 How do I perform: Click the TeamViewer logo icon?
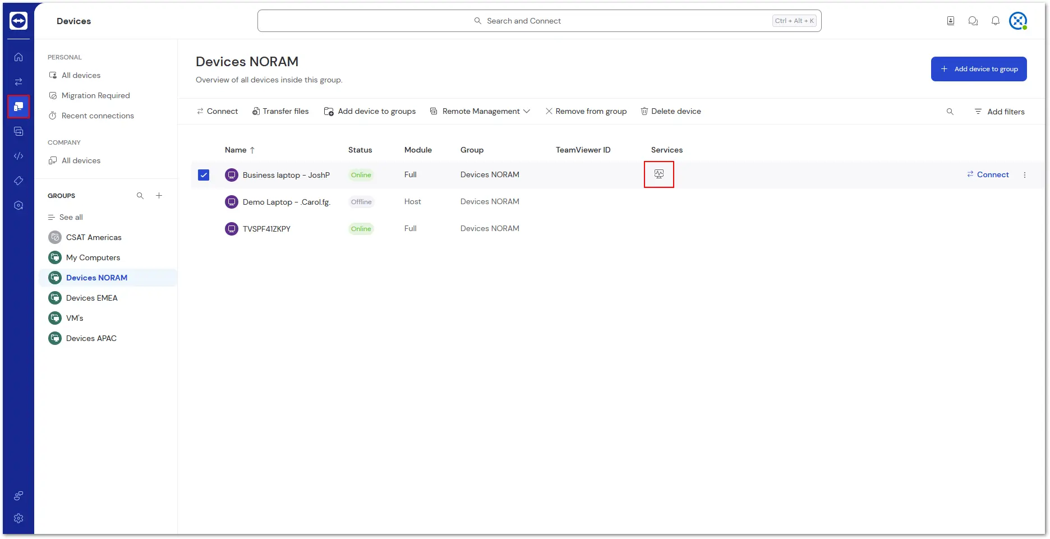point(19,21)
